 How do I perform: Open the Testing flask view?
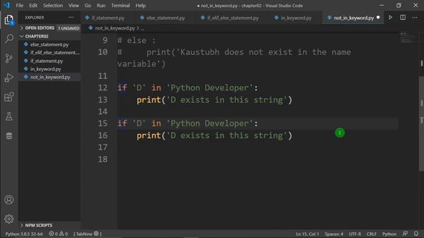(x=9, y=116)
